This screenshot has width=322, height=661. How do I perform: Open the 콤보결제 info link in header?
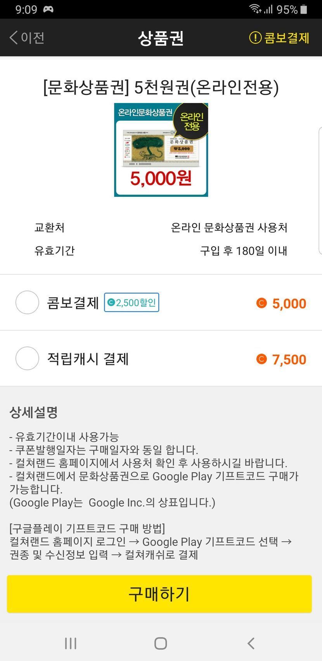287,38
